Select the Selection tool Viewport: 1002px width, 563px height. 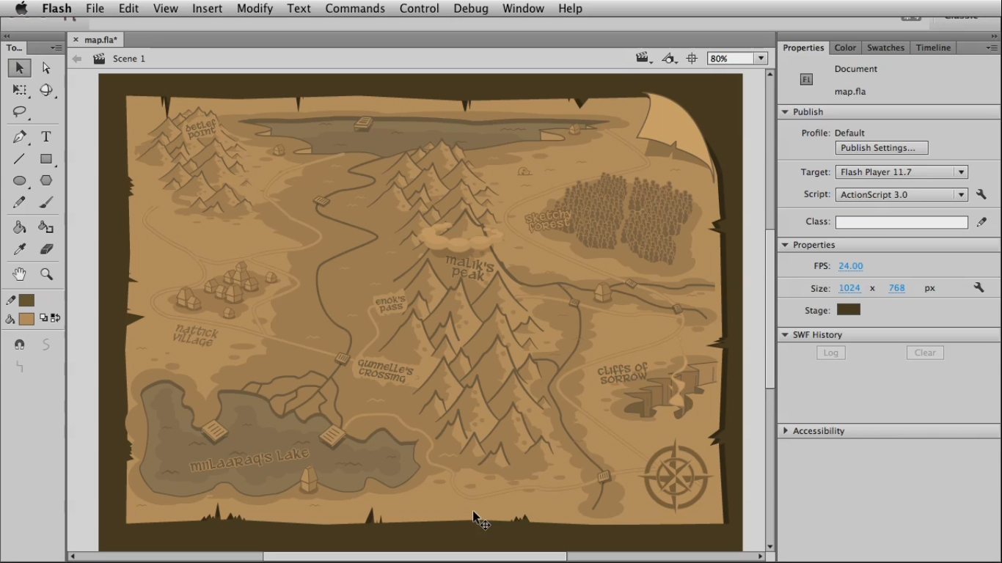(19, 67)
